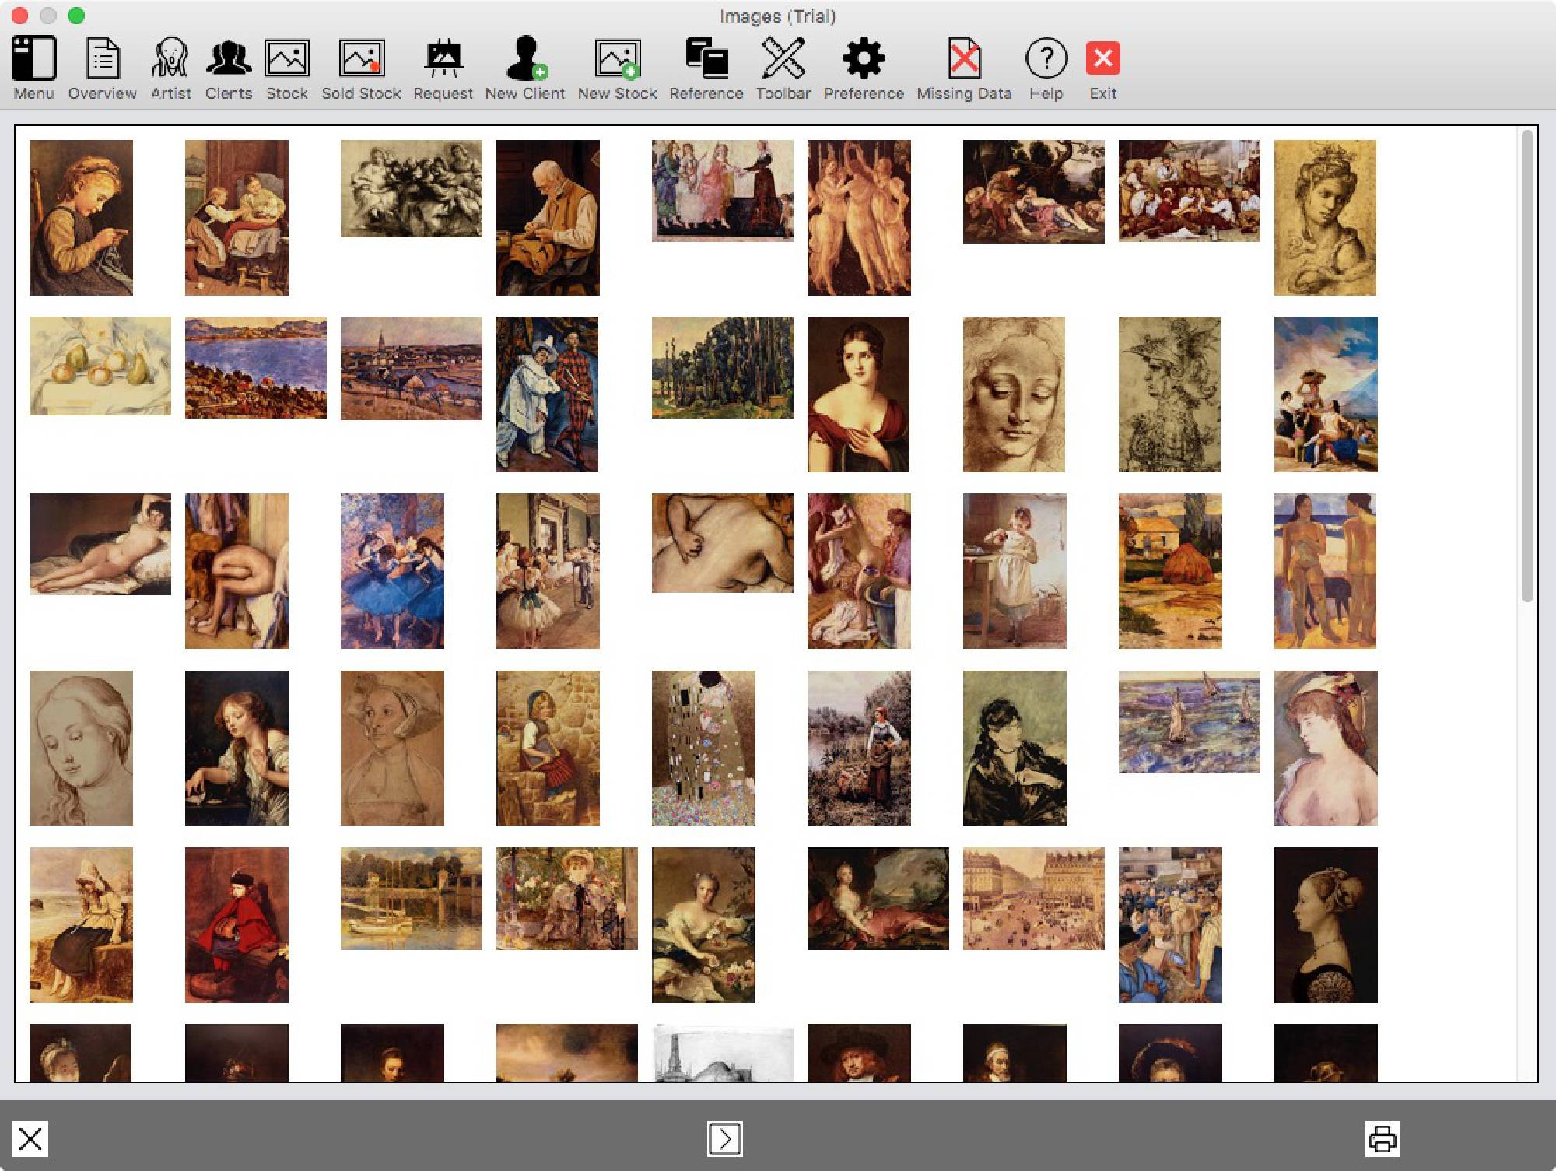The width and height of the screenshot is (1556, 1171).
Task: Click the red Exit icon
Action: coord(1103,58)
